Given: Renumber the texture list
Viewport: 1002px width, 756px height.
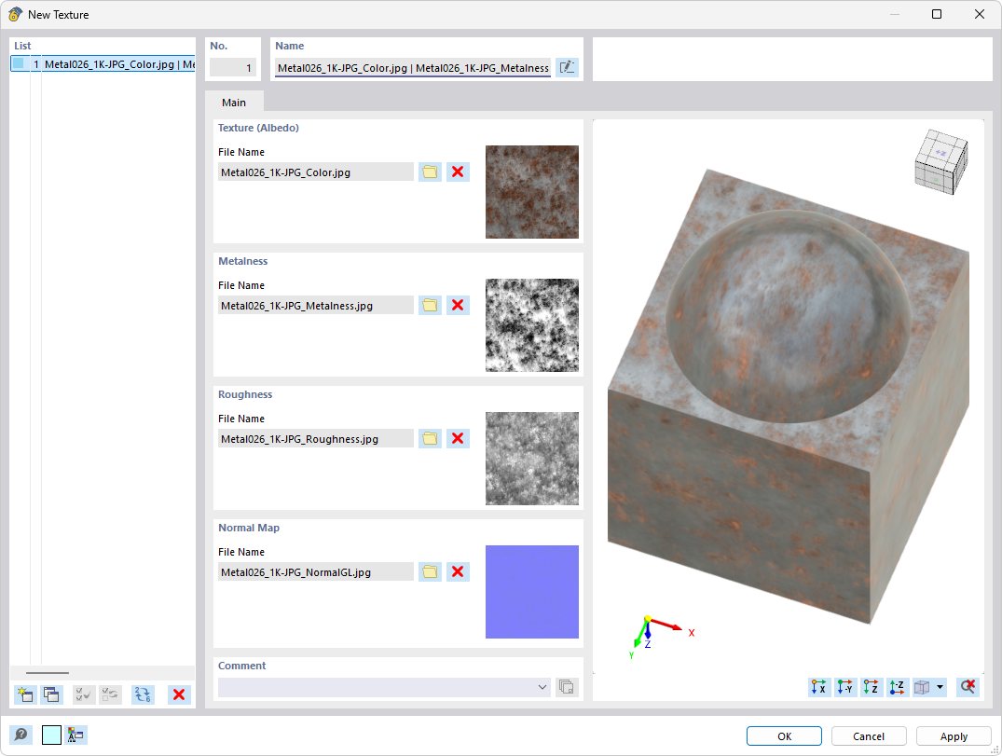Looking at the screenshot, I should click(142, 694).
